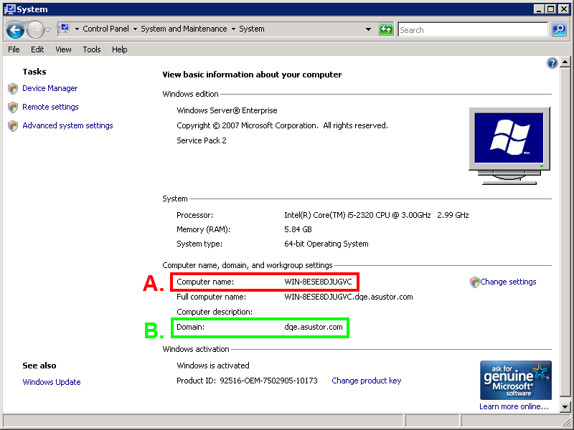Click the greyed Forward arrow button

click(x=35, y=29)
